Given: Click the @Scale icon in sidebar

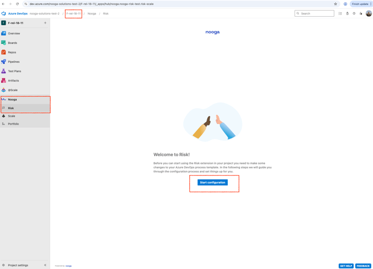Looking at the screenshot, I should coord(3,90).
